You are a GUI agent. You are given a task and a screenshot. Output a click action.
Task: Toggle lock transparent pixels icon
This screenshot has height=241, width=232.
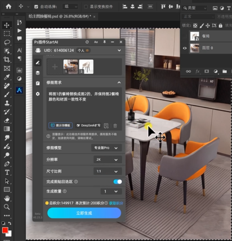click(x=195, y=25)
